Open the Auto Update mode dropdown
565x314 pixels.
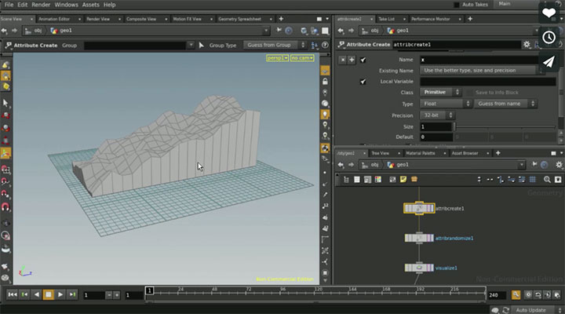click(538, 310)
